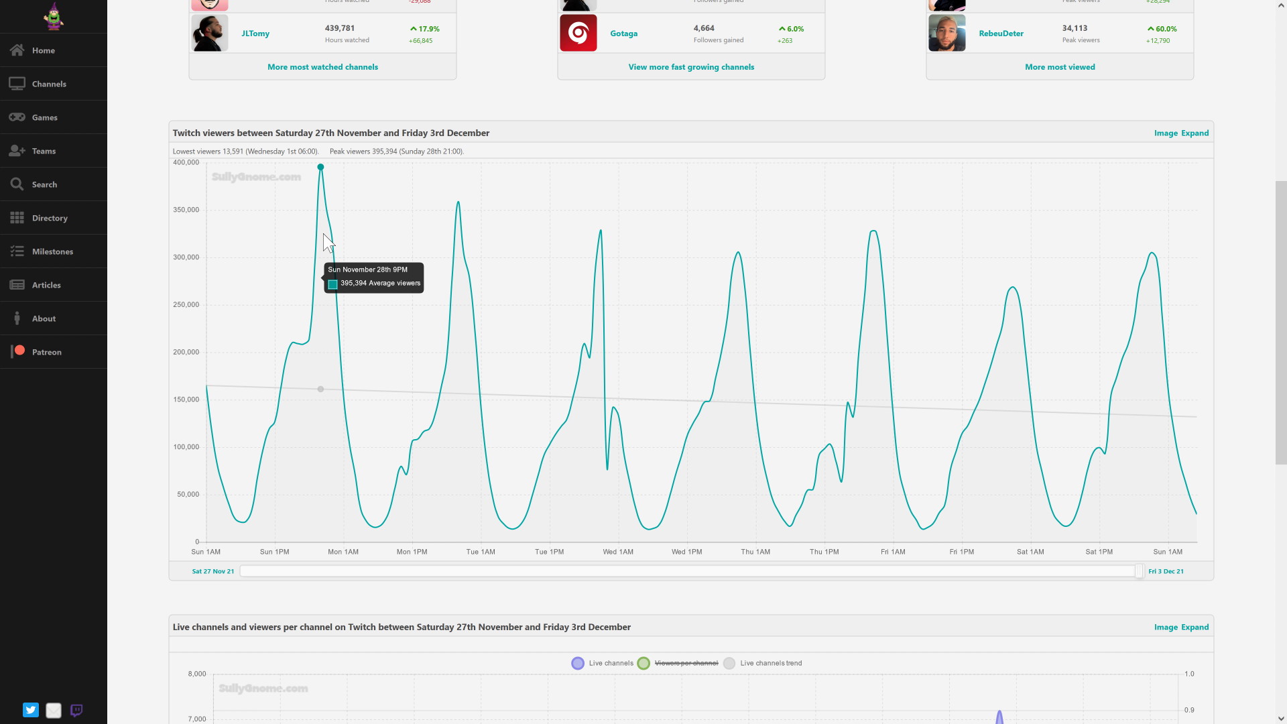Viewport: 1287px width, 724px height.
Task: Open the email envelope icon
Action: pyautogui.click(x=54, y=710)
